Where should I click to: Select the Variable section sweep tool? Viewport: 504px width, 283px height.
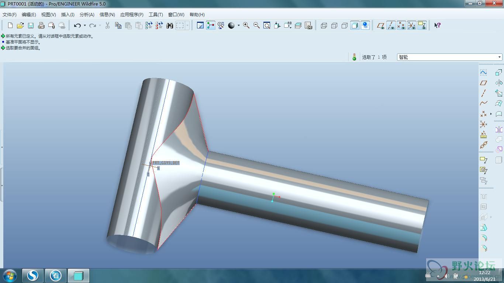pyautogui.click(x=499, y=93)
